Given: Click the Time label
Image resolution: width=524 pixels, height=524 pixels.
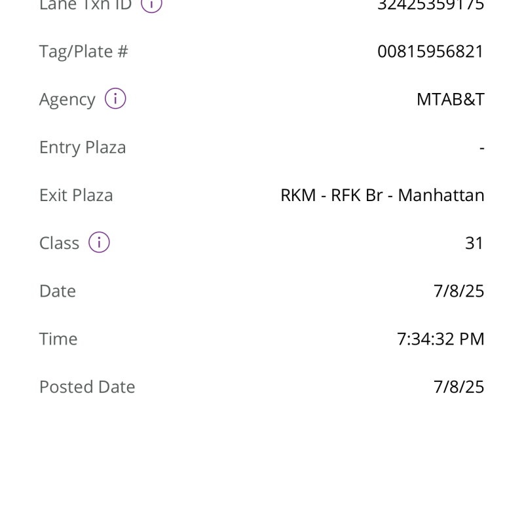Looking at the screenshot, I should 58,339.
